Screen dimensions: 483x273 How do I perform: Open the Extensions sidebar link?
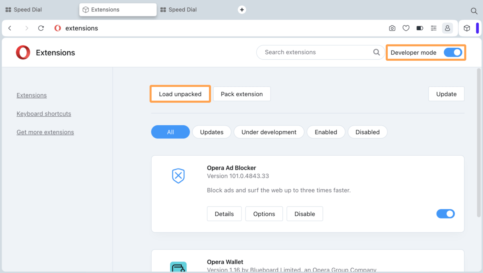32,95
